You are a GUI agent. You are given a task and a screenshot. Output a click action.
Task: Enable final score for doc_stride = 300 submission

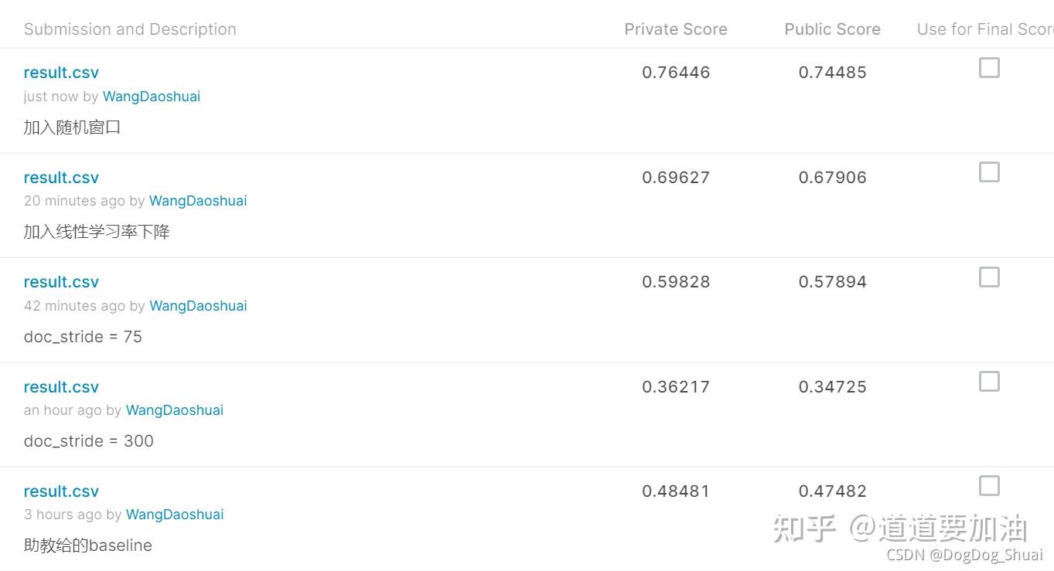coord(989,382)
